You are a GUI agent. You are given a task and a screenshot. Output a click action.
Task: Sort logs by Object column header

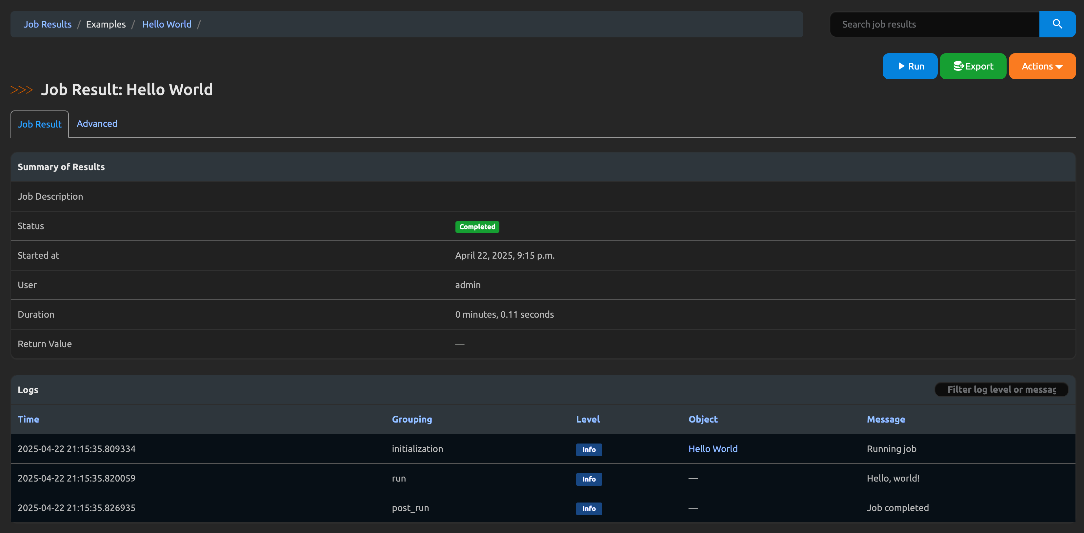click(703, 419)
